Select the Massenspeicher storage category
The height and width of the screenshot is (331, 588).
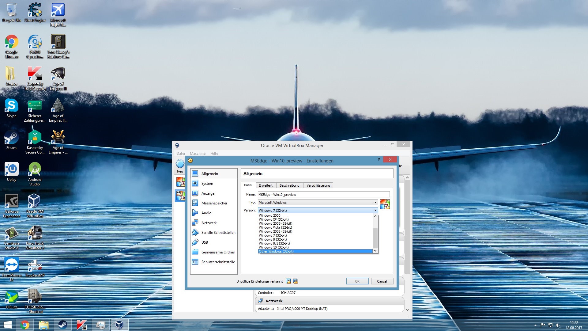tap(214, 203)
